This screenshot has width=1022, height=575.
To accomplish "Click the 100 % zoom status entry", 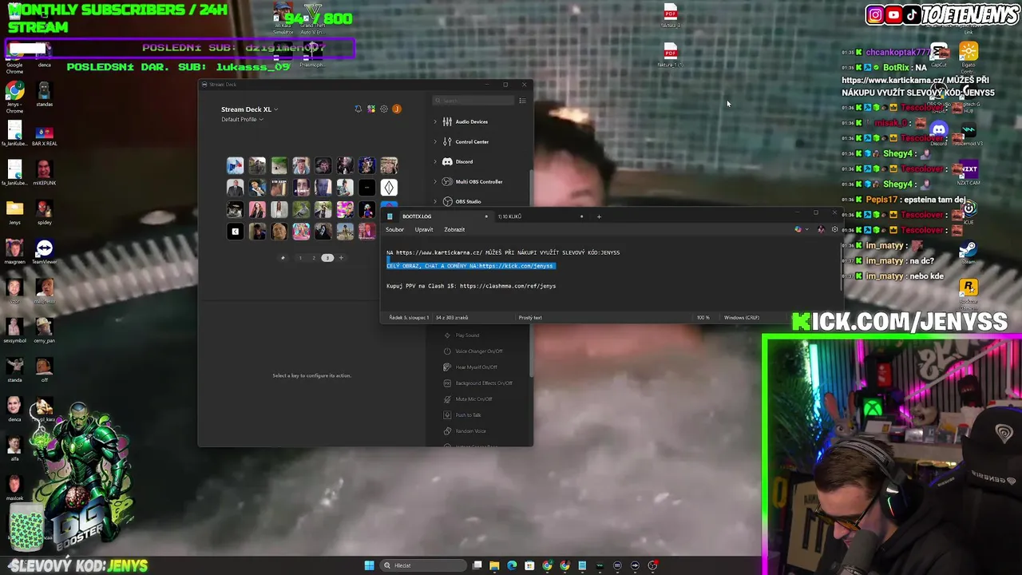I will coord(703,318).
